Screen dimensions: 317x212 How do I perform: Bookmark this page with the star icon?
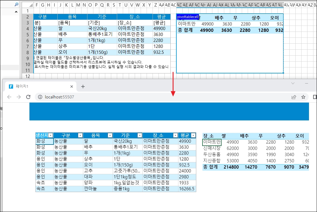tap(303, 97)
